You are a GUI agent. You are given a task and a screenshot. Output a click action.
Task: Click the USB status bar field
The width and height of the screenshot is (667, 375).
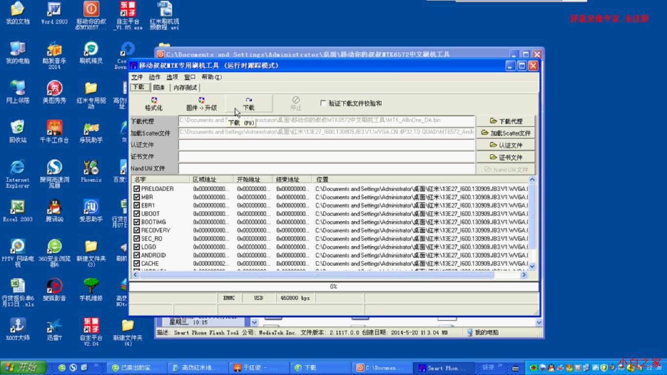click(x=258, y=298)
